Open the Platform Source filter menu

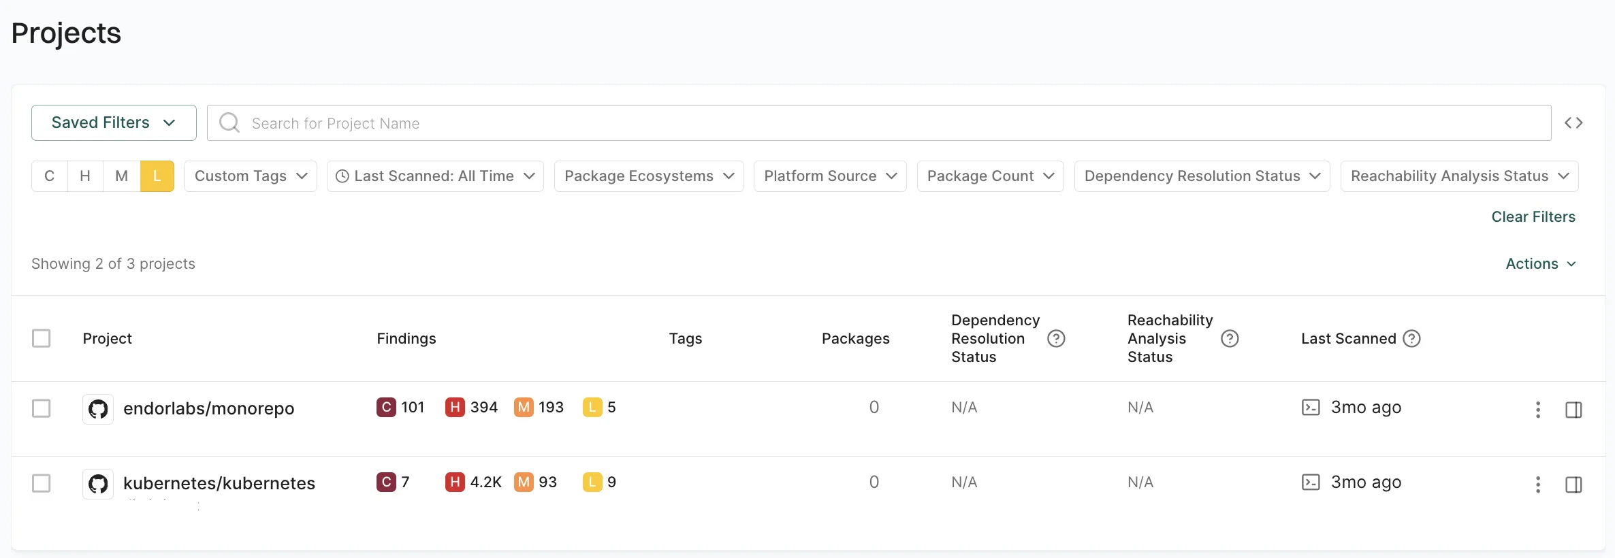coord(830,176)
